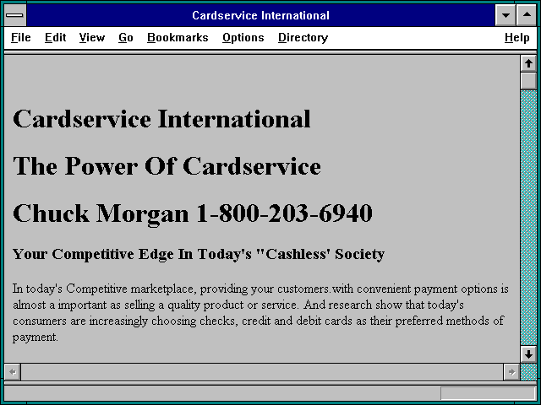Open the Edit menu

point(55,37)
